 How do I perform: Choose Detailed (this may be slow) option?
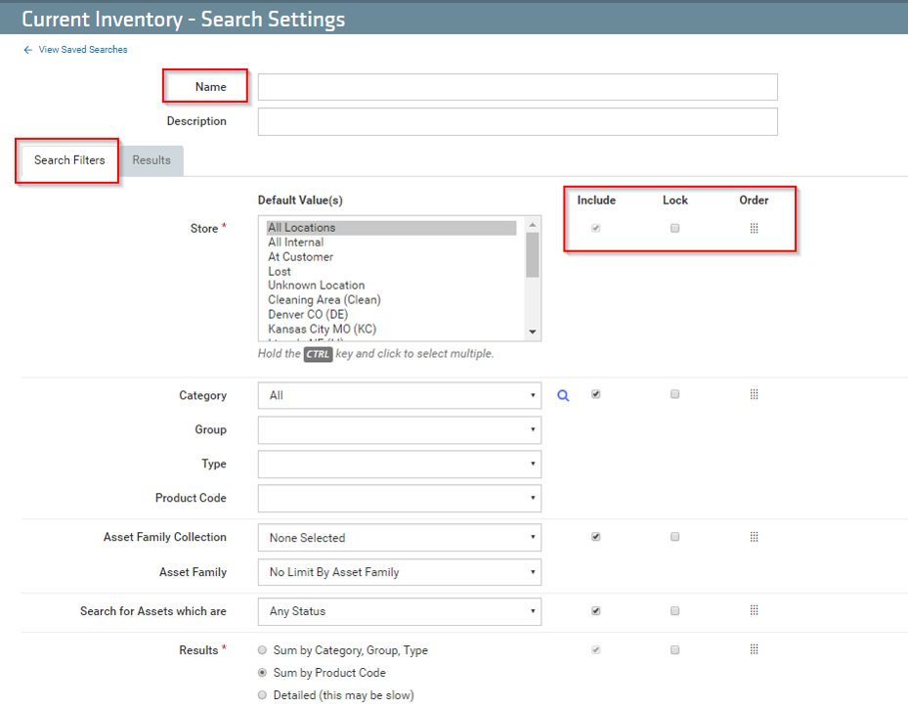click(x=262, y=695)
